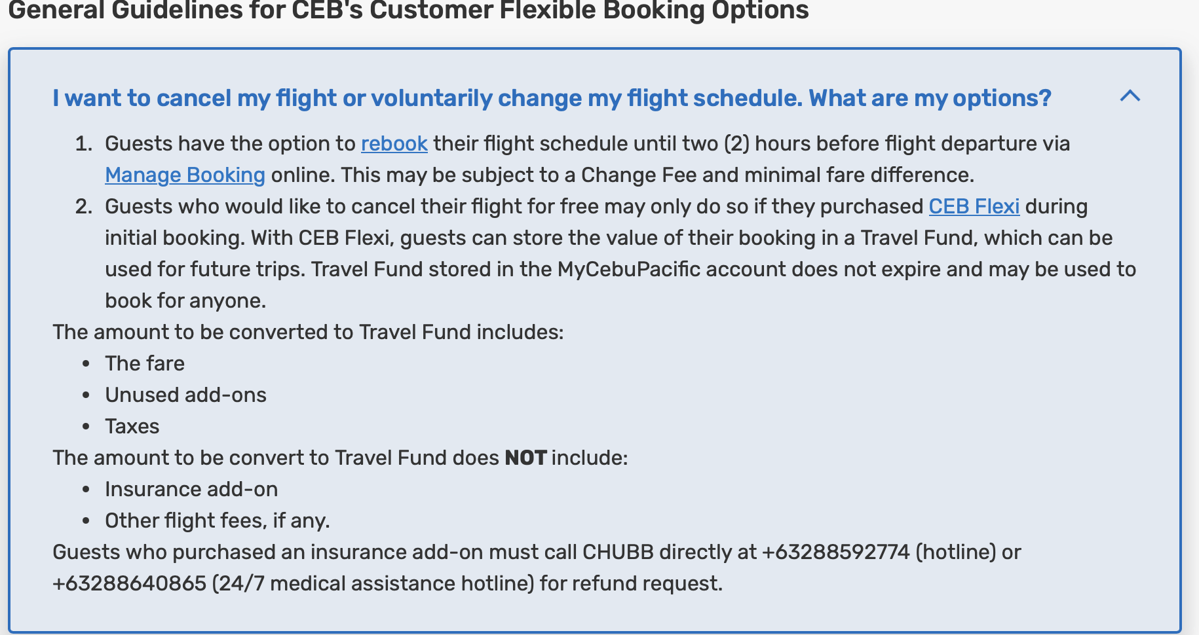Click the 'Unused add-ons' bullet item
The height and width of the screenshot is (635, 1199).
click(185, 395)
